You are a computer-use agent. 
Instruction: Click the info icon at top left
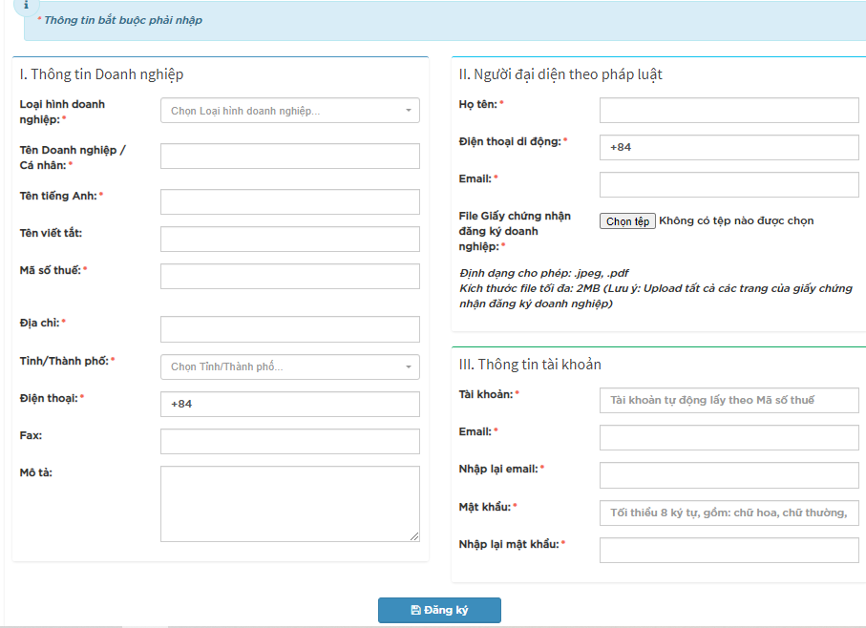tap(26, 5)
